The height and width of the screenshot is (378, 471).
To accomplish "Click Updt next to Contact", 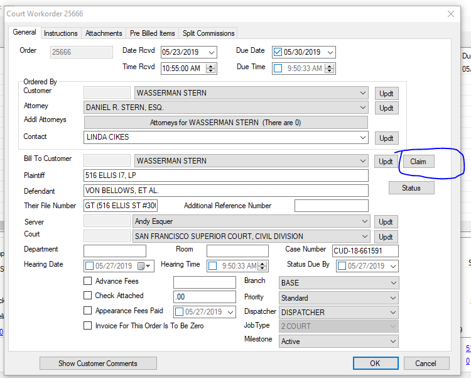I will click(x=386, y=138).
